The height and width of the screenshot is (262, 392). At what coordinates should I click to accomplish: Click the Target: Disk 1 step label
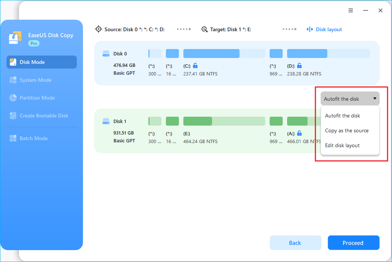pyautogui.click(x=231, y=29)
